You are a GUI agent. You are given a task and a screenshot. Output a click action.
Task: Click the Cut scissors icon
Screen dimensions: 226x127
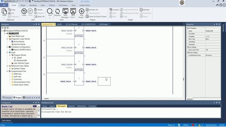pos(10,13)
